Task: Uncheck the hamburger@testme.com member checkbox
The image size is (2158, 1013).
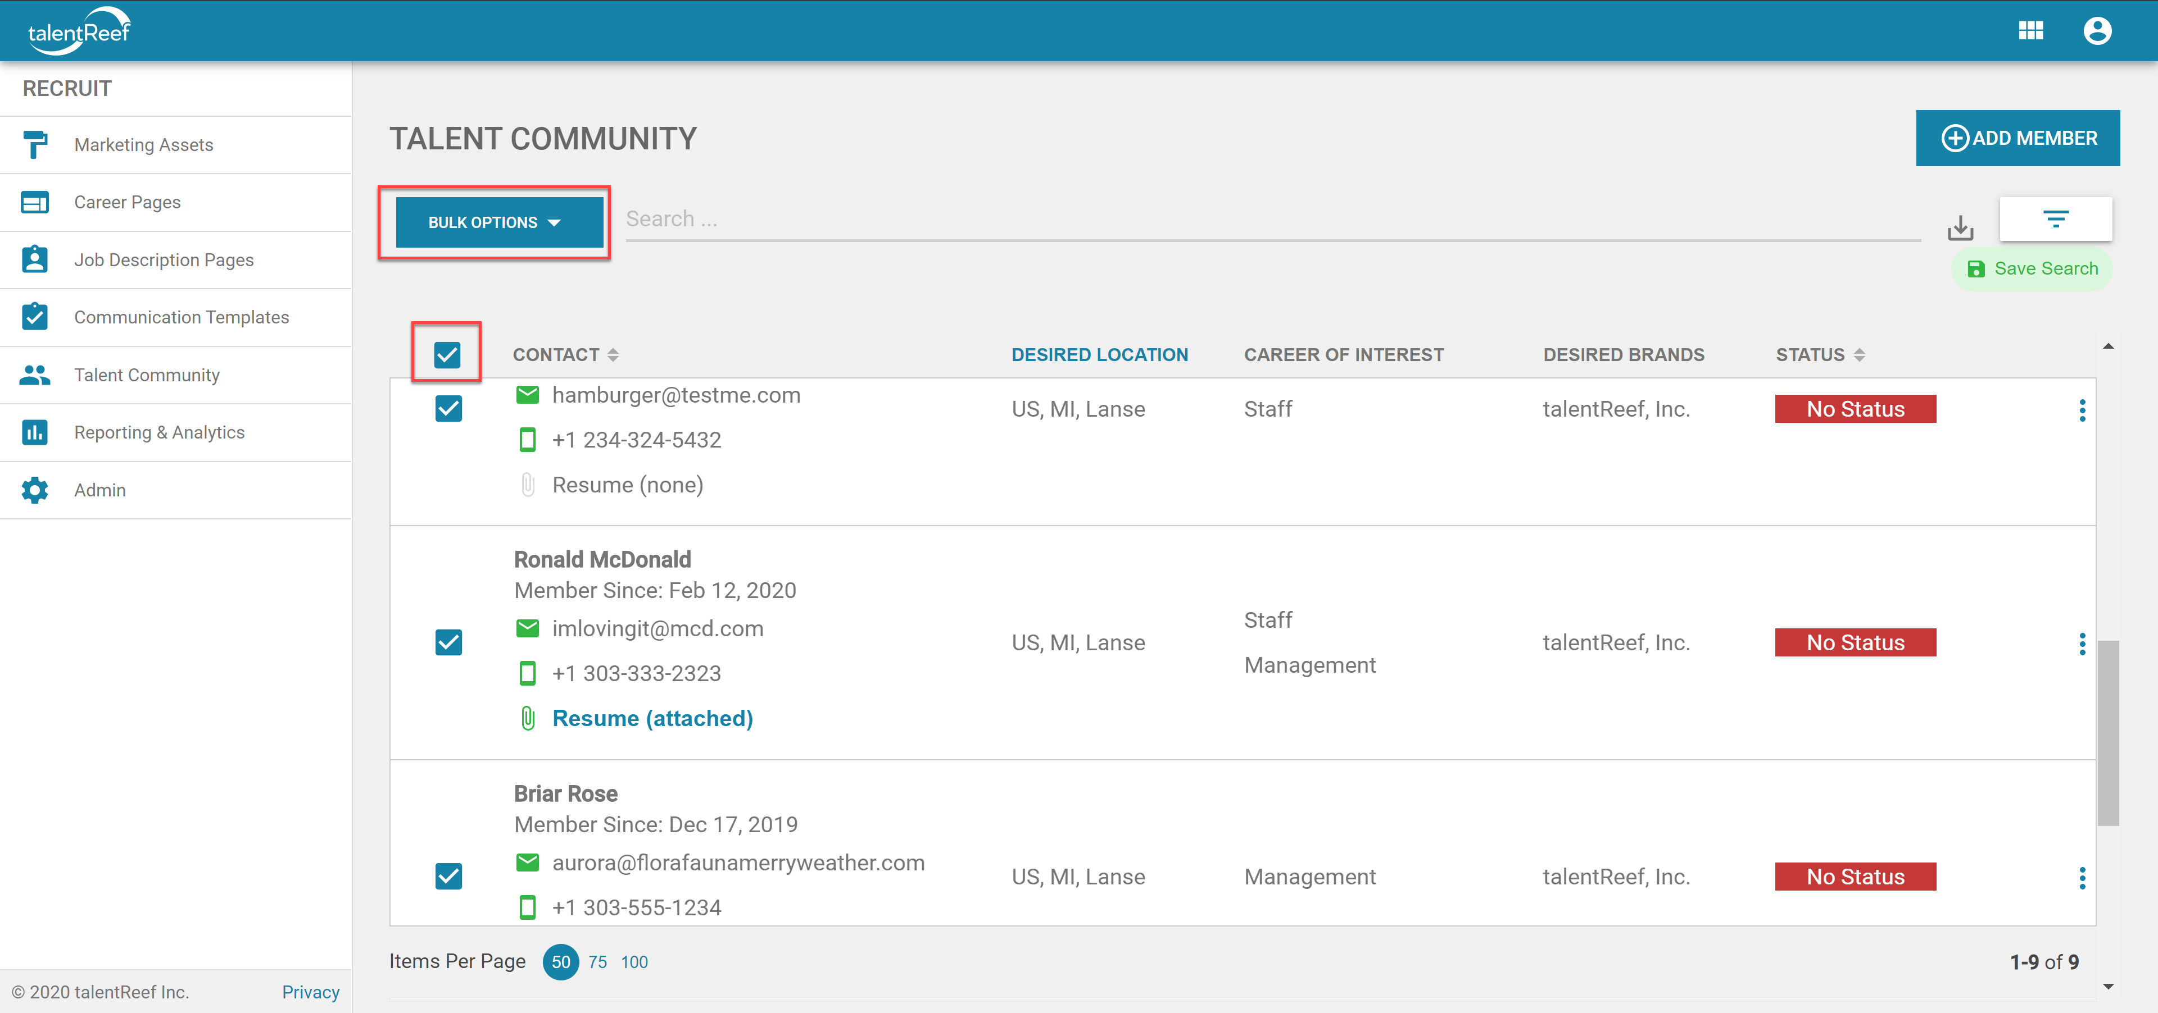Action: (x=449, y=409)
